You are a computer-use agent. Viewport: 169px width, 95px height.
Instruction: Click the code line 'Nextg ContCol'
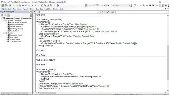46,46
